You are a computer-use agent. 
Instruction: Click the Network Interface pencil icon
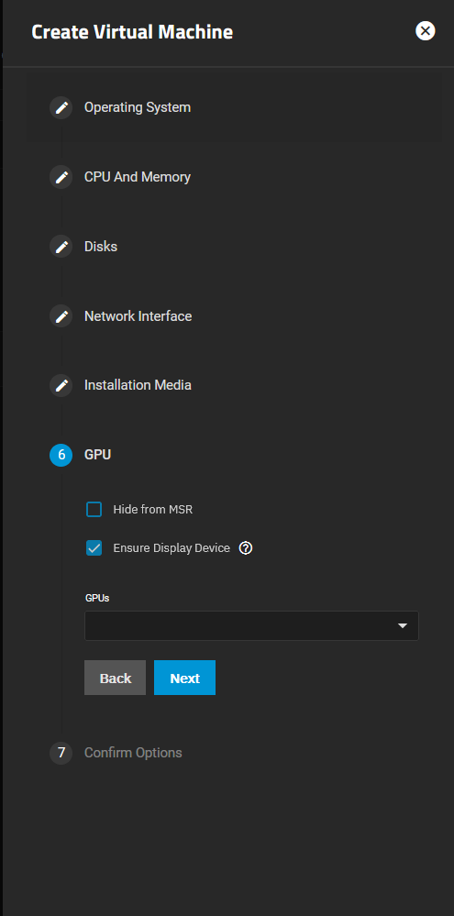[x=61, y=316]
